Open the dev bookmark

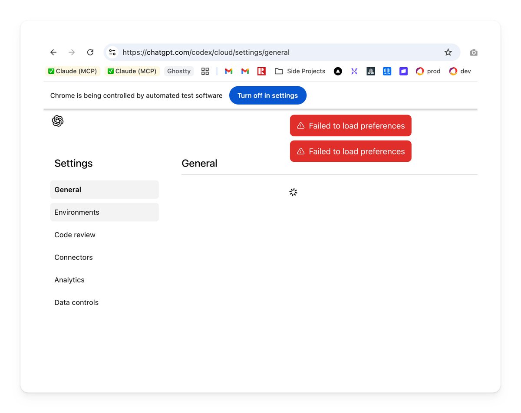pos(460,71)
